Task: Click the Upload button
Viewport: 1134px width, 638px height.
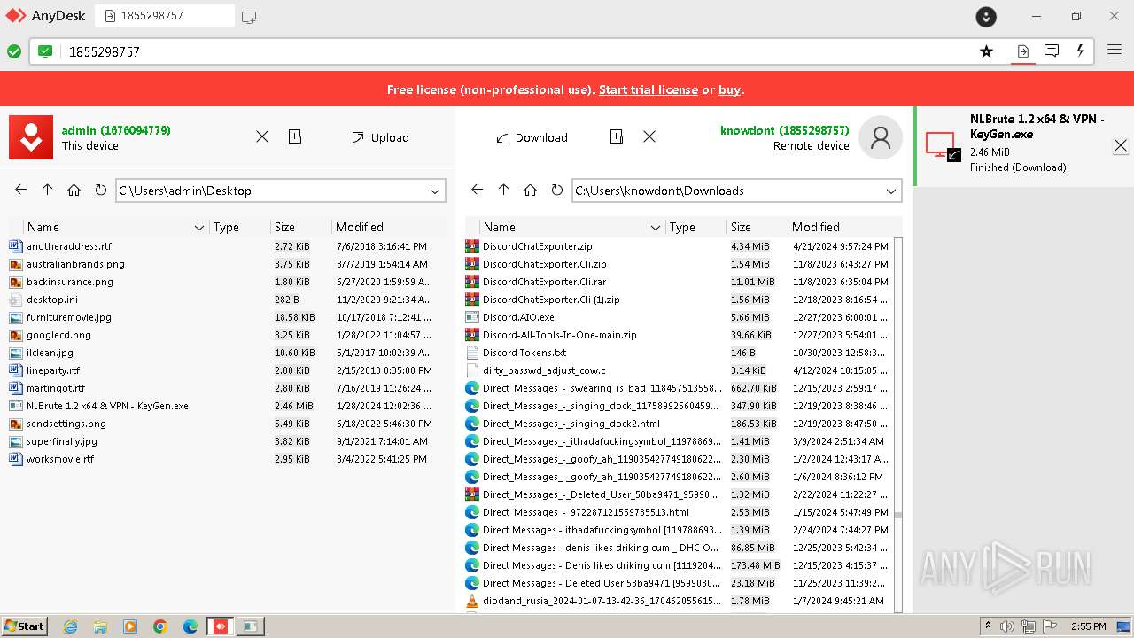Action: point(380,137)
